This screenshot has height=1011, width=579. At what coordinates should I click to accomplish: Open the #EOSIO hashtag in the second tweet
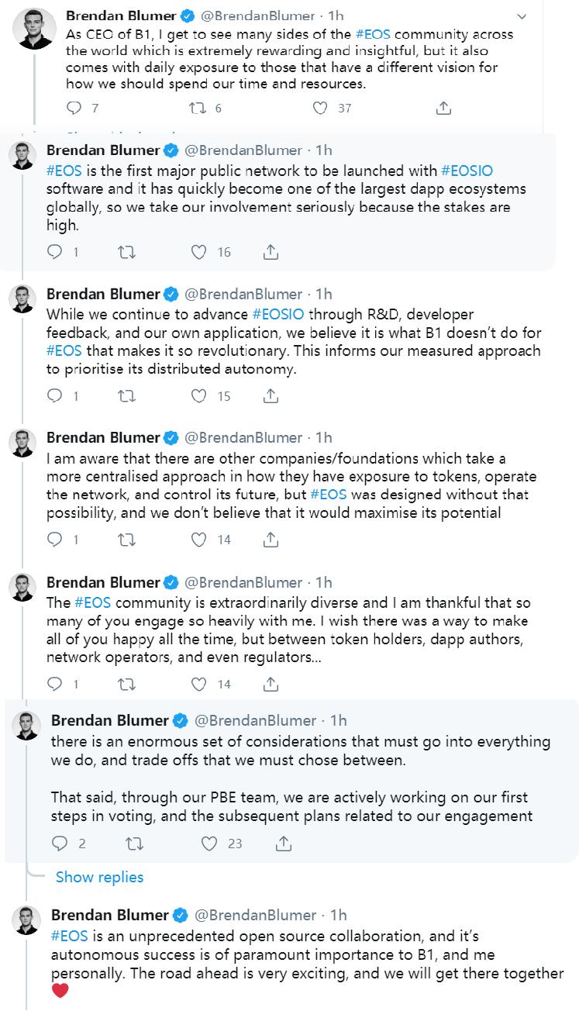[468, 170]
